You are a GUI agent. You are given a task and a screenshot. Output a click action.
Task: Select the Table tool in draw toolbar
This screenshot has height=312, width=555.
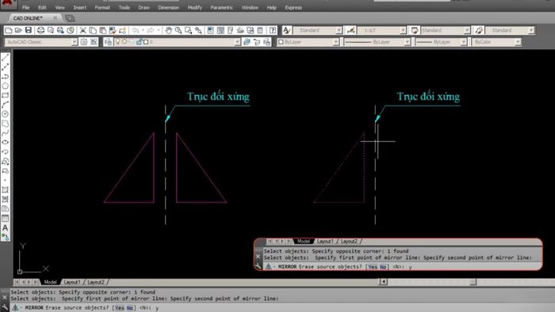(x=6, y=219)
